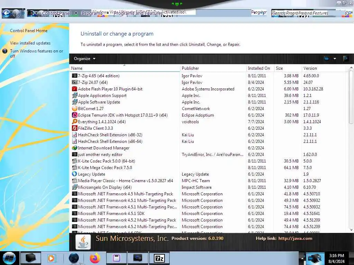The height and width of the screenshot is (265, 354).
Task: Click version 17.0.11.9 cell
Action: coord(311,115)
